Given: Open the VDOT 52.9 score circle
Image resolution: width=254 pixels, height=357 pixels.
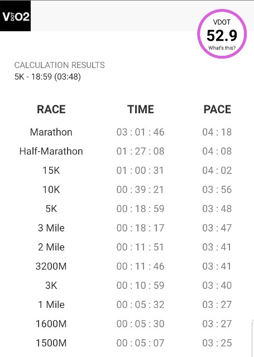Looking at the screenshot, I should point(222,33).
